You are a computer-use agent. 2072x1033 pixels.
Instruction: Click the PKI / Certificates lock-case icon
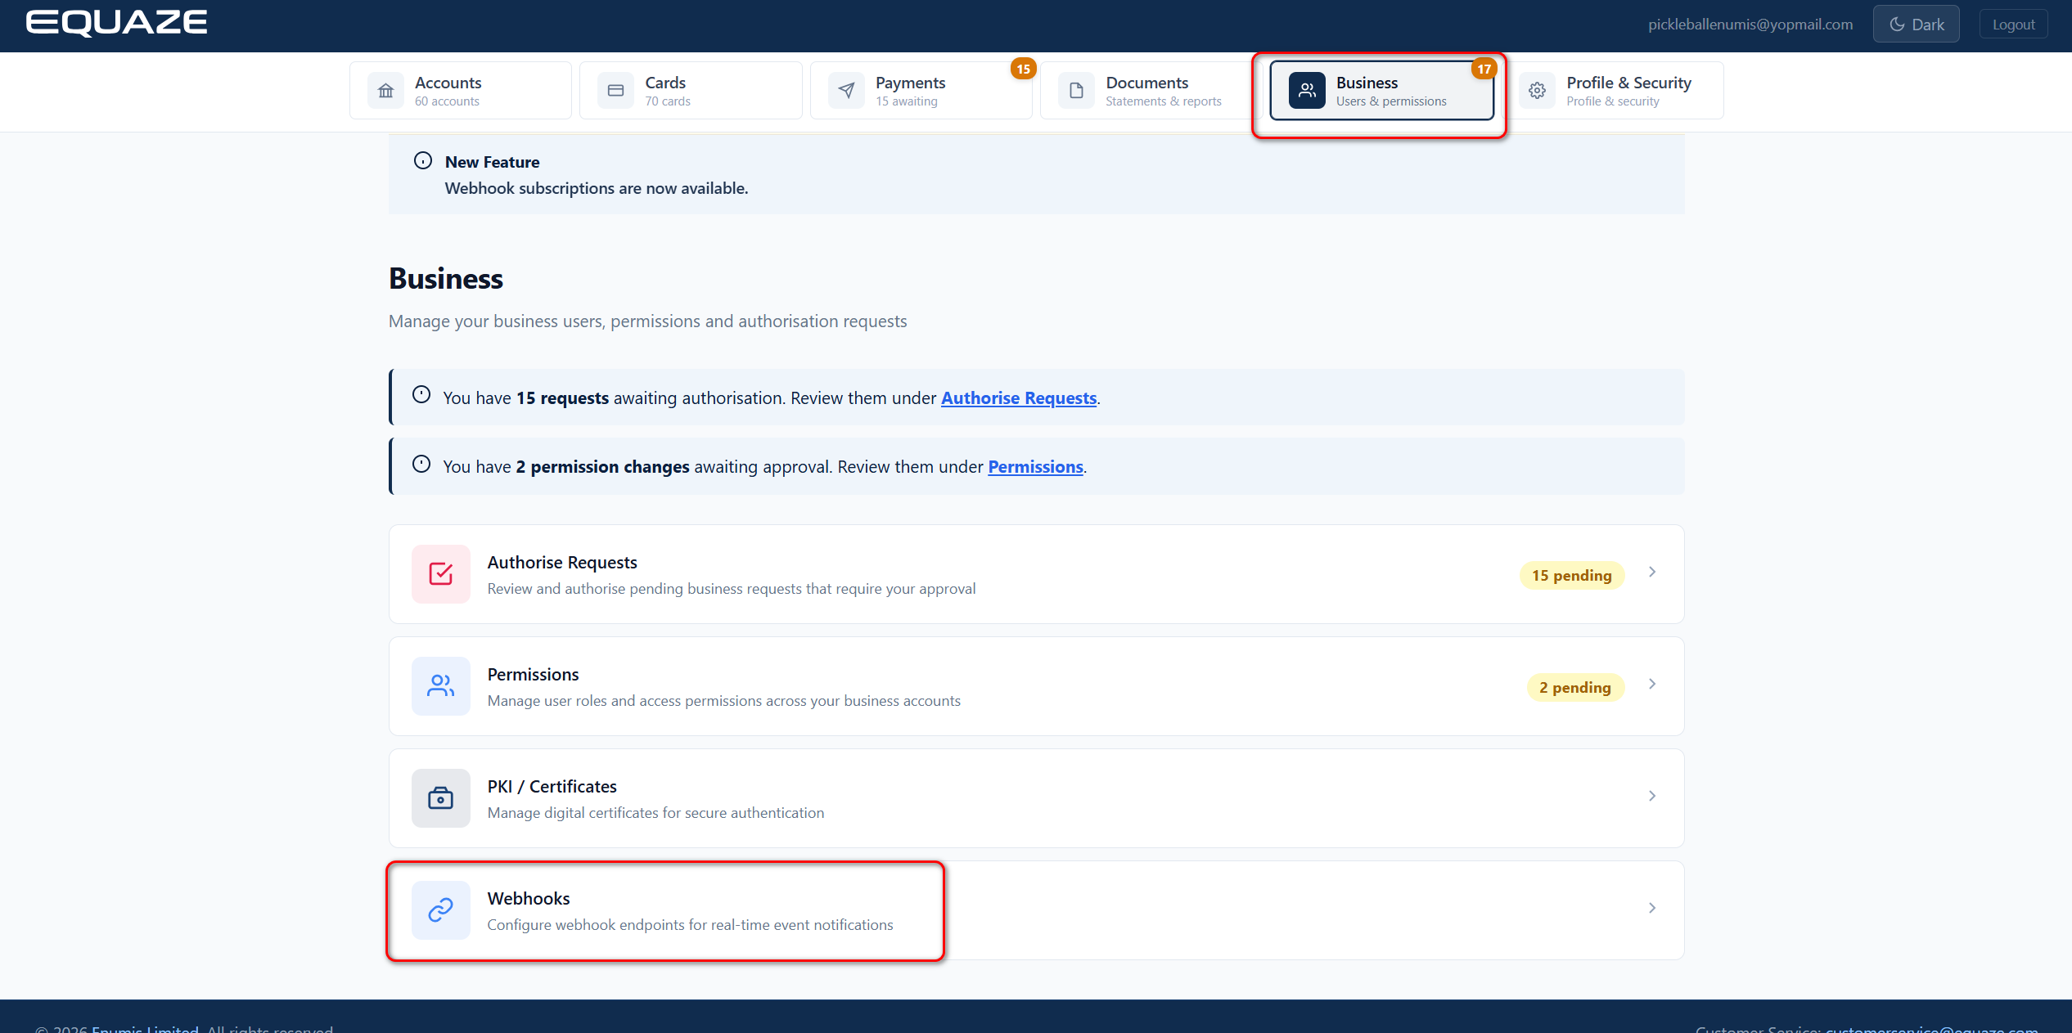(x=441, y=798)
